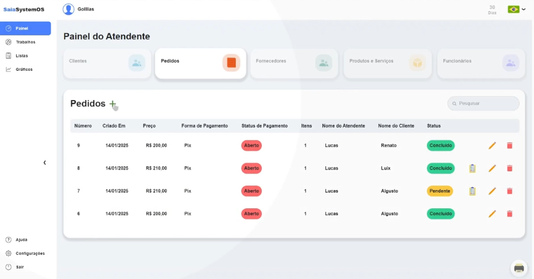Collapse the sidebar with the left chevron
534x279 pixels.
point(45,162)
